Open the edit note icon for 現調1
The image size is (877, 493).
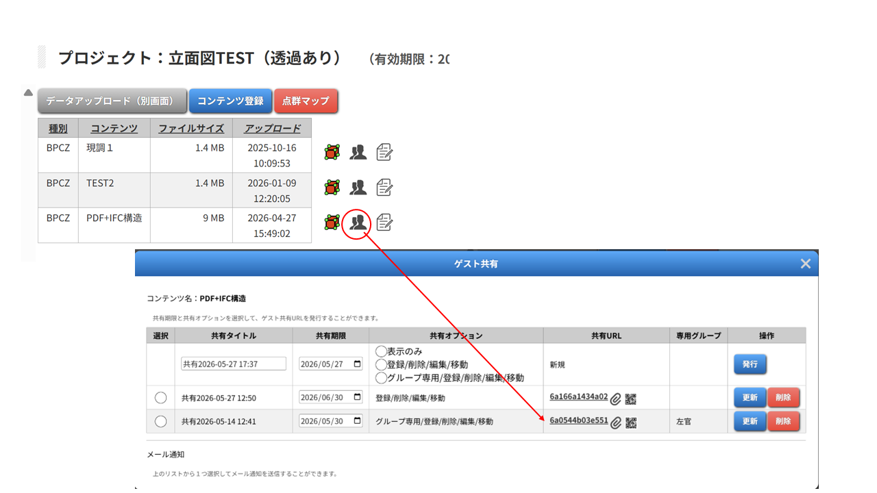point(384,152)
